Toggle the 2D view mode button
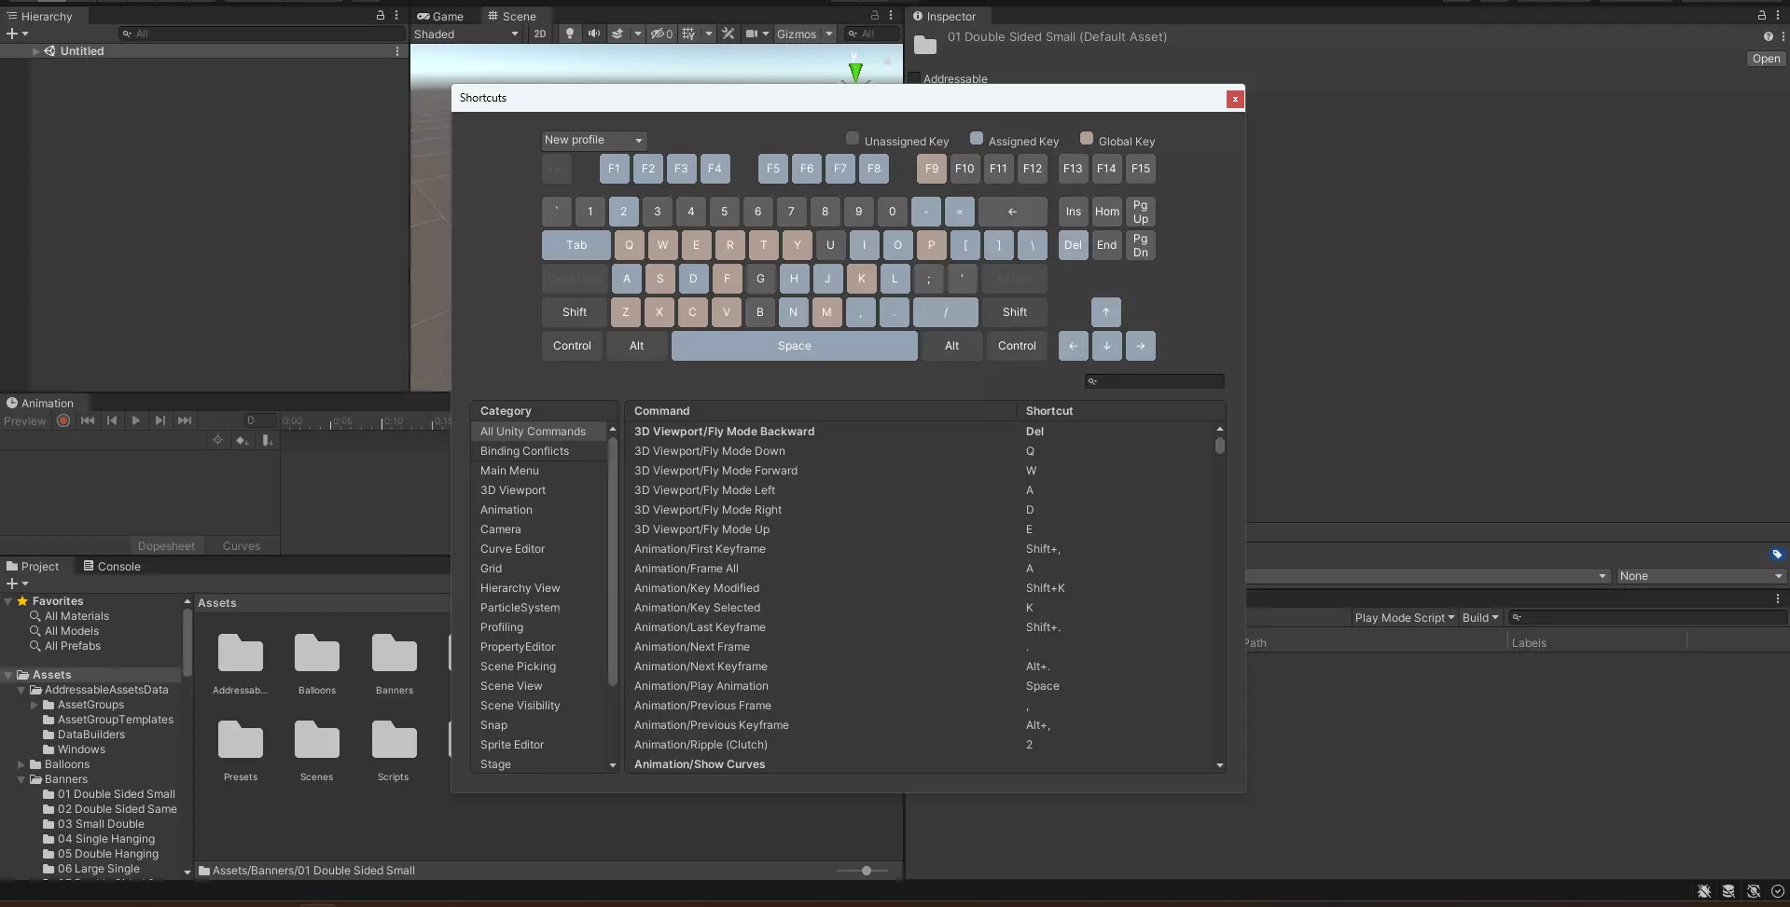The height and width of the screenshot is (907, 1790). (539, 34)
